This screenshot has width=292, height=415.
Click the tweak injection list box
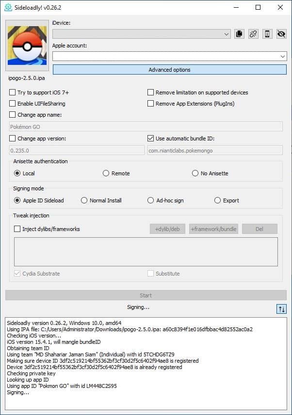click(x=146, y=252)
